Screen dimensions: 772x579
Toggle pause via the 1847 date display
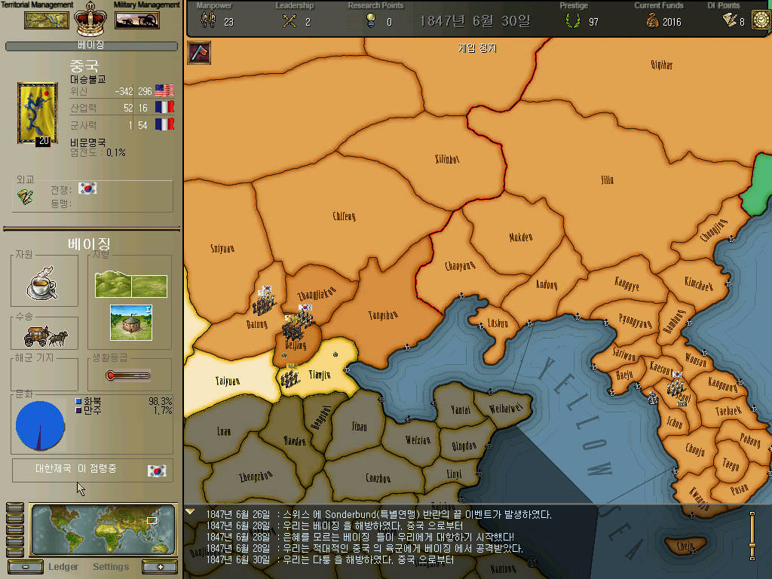(474, 21)
